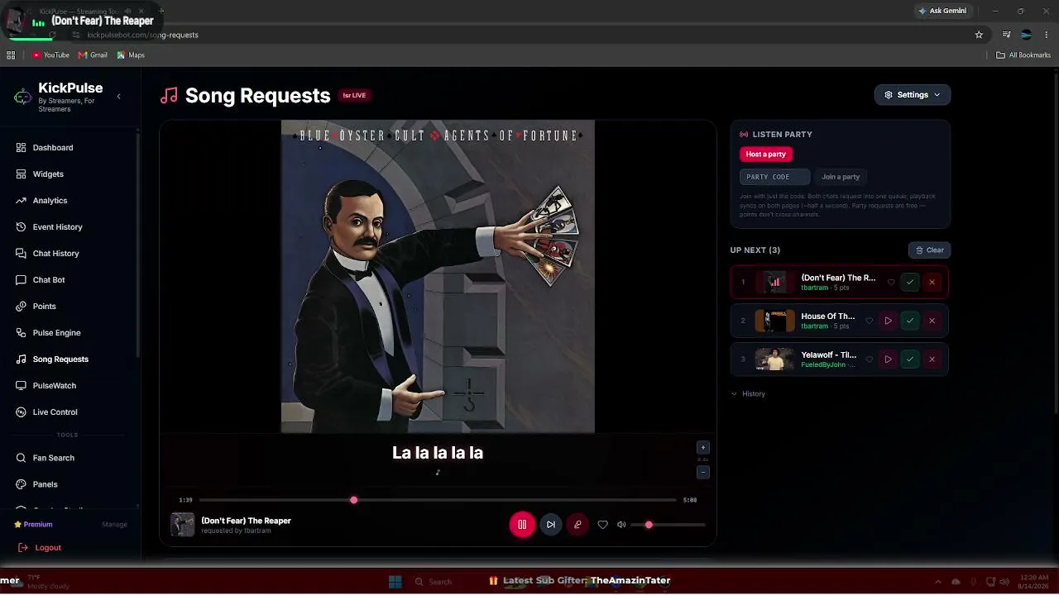Remove House Of Th... from queue
Screen dimensions: 1059x595
(x=932, y=321)
